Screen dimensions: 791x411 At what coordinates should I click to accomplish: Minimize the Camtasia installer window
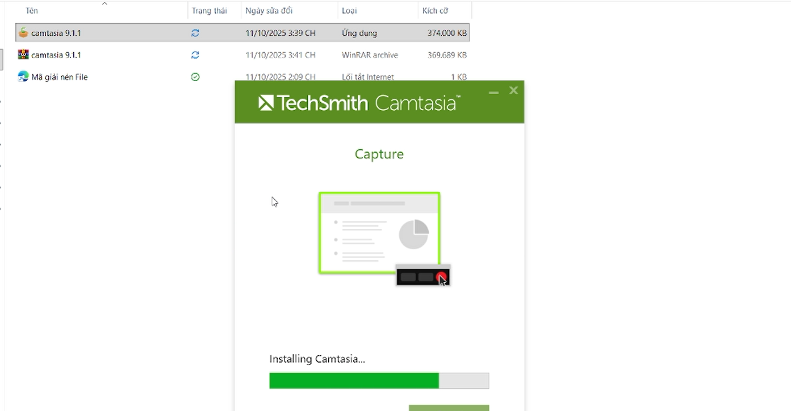coord(493,91)
